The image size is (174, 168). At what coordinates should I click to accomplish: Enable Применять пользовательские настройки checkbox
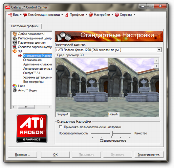click(61, 127)
